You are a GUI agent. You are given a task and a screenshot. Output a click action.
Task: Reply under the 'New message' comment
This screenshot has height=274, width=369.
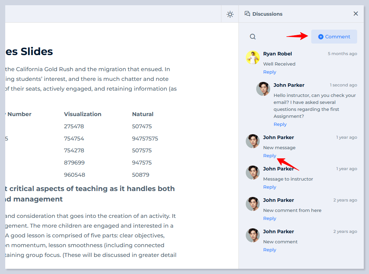click(270, 156)
